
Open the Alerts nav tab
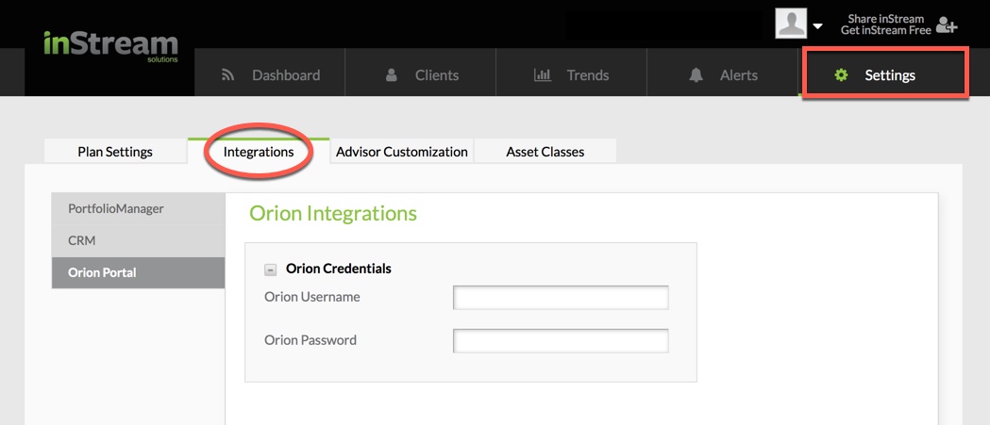point(722,73)
